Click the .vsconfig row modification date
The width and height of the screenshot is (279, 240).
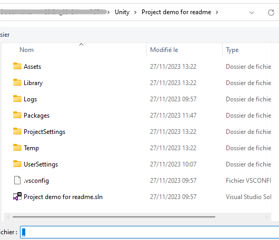tap(173, 181)
